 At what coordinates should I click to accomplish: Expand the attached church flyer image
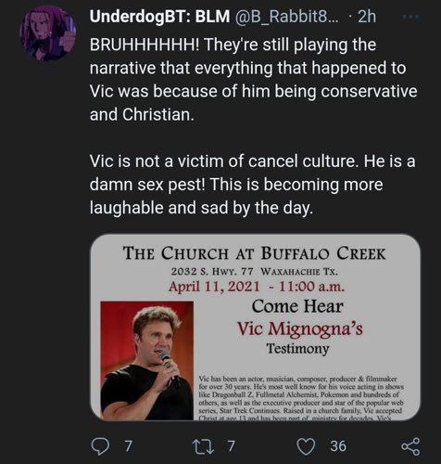coord(256,328)
